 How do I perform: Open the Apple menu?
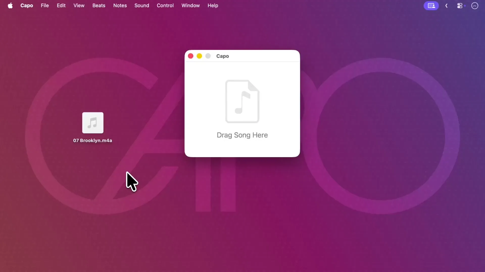point(10,6)
